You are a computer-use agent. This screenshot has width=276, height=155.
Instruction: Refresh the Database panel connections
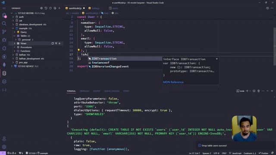[50, 8]
